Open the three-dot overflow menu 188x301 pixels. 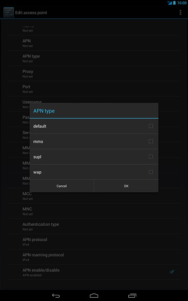[x=180, y=13]
